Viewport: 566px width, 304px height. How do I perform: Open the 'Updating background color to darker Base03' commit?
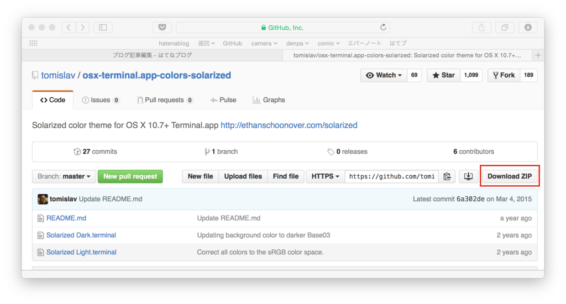tap(264, 235)
